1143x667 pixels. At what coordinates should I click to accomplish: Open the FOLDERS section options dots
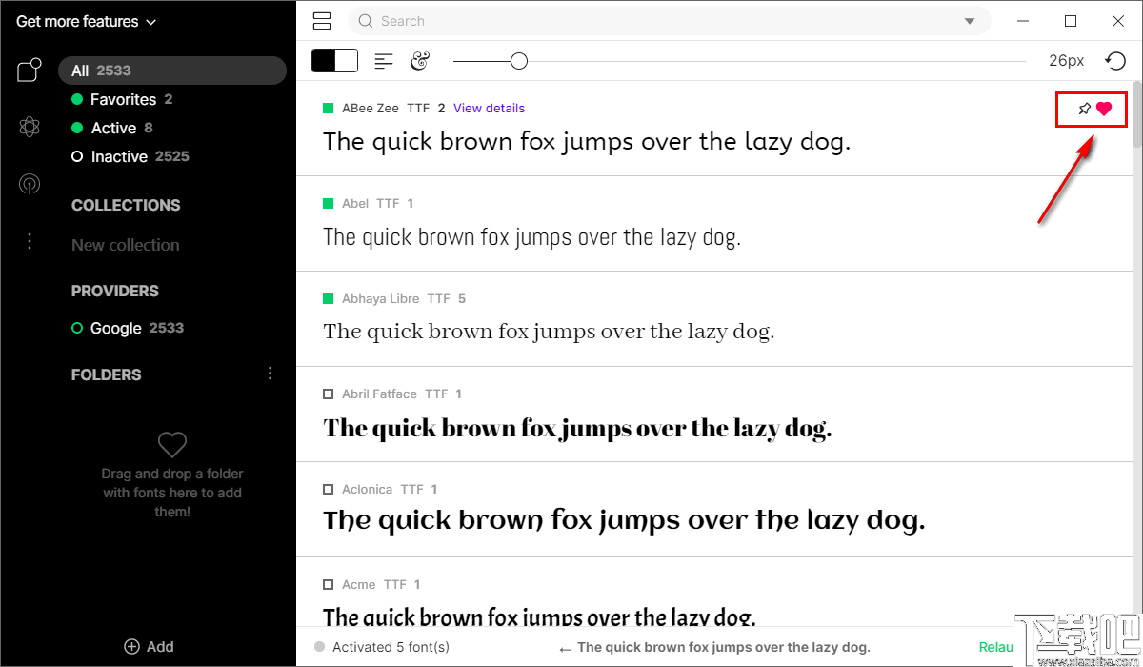270,374
